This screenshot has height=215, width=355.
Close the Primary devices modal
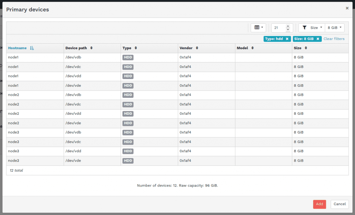[x=347, y=8]
